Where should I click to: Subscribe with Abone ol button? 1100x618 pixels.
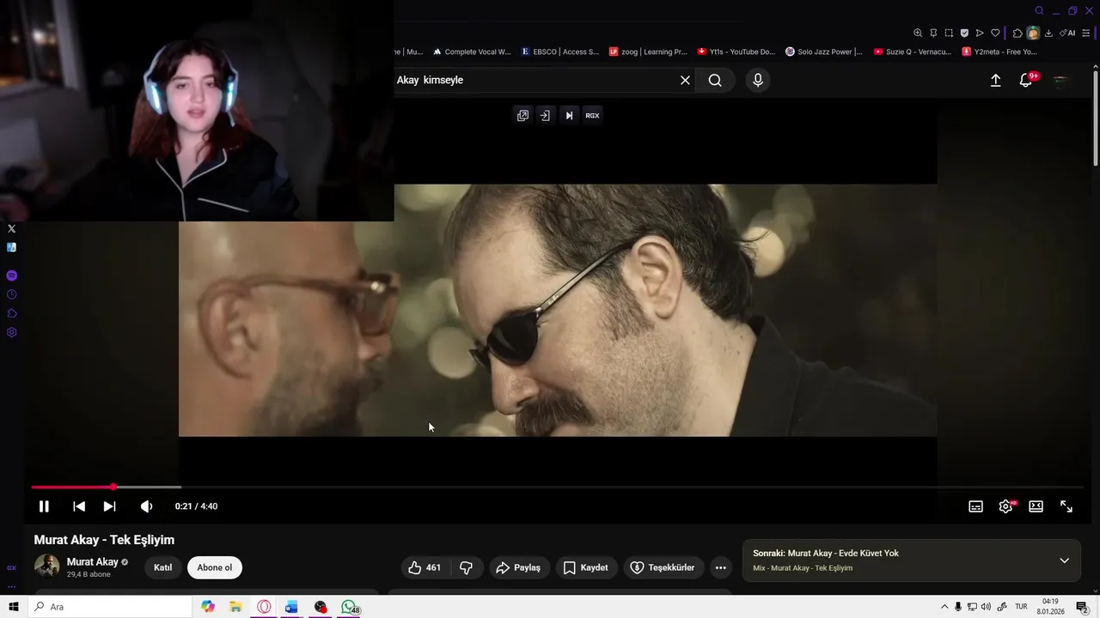point(215,567)
